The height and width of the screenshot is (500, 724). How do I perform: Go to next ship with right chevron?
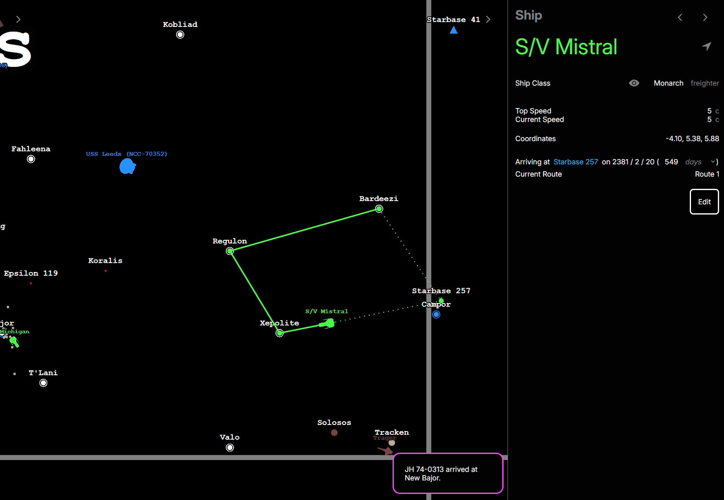coord(705,17)
